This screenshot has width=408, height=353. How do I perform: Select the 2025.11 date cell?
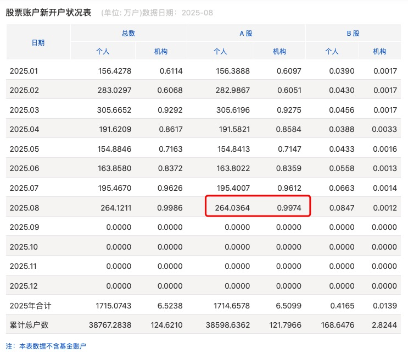pos(23,266)
